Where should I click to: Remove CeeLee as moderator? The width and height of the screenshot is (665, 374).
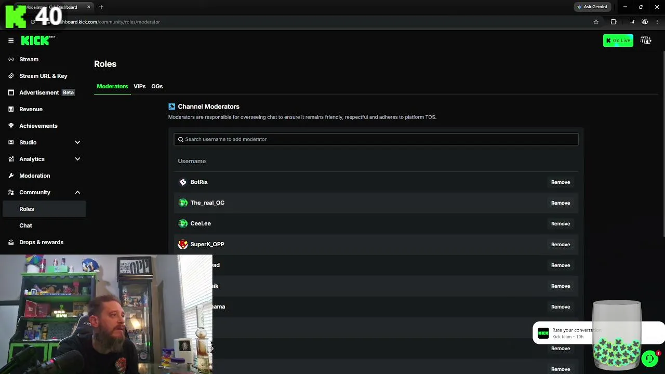pos(561,223)
